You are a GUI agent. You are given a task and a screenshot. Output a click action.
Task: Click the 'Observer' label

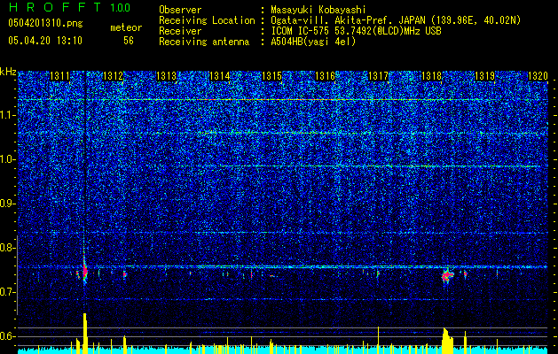tap(180, 10)
